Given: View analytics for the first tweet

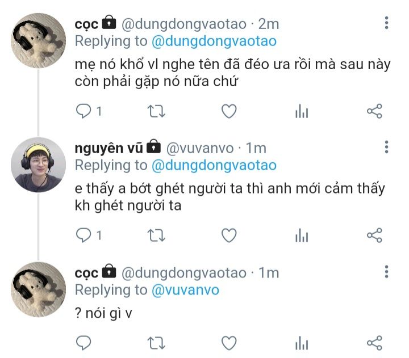Looking at the screenshot, I should (301, 112).
